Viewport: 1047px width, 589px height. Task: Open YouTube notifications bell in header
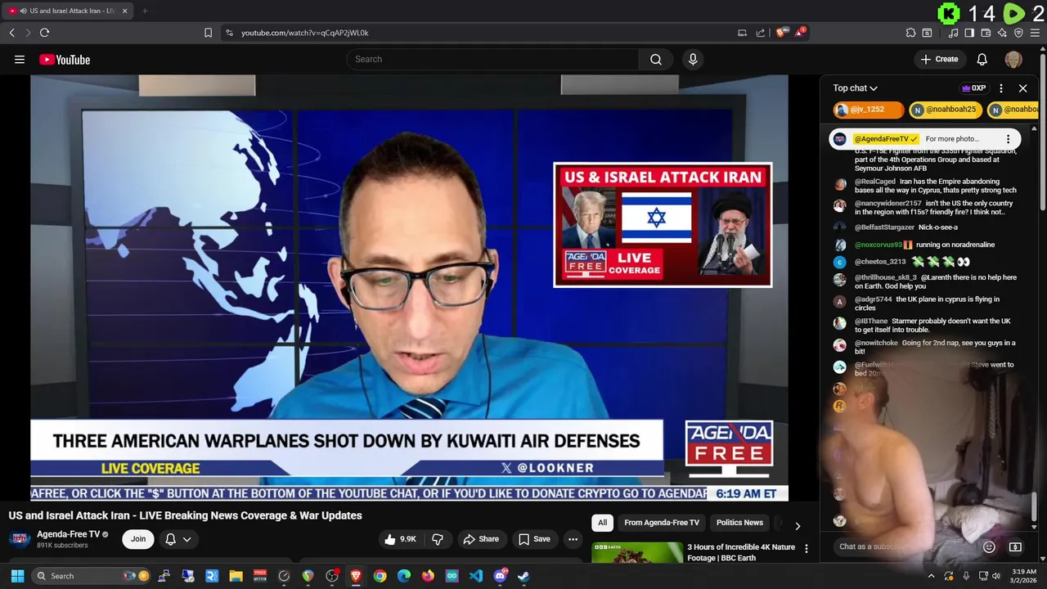[x=982, y=59]
